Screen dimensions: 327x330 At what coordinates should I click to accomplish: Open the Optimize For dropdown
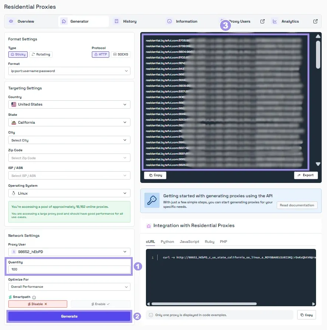[69, 287]
